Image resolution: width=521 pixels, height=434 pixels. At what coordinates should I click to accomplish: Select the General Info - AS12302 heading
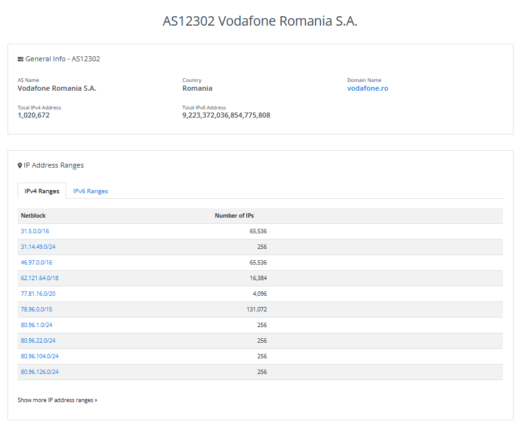coord(62,59)
